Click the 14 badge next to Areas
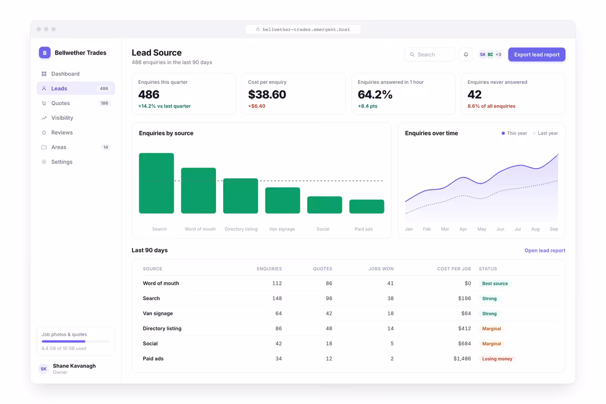 click(x=106, y=147)
